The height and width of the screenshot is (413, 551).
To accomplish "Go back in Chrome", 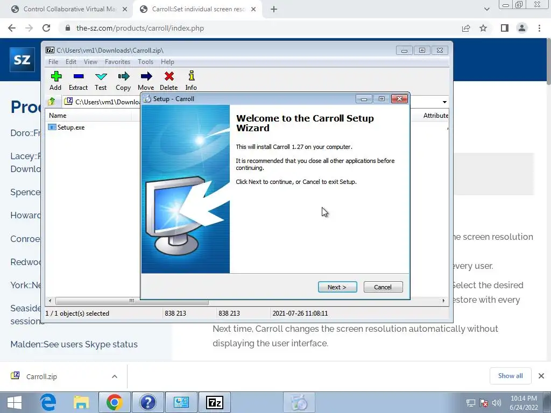I will [x=12, y=28].
